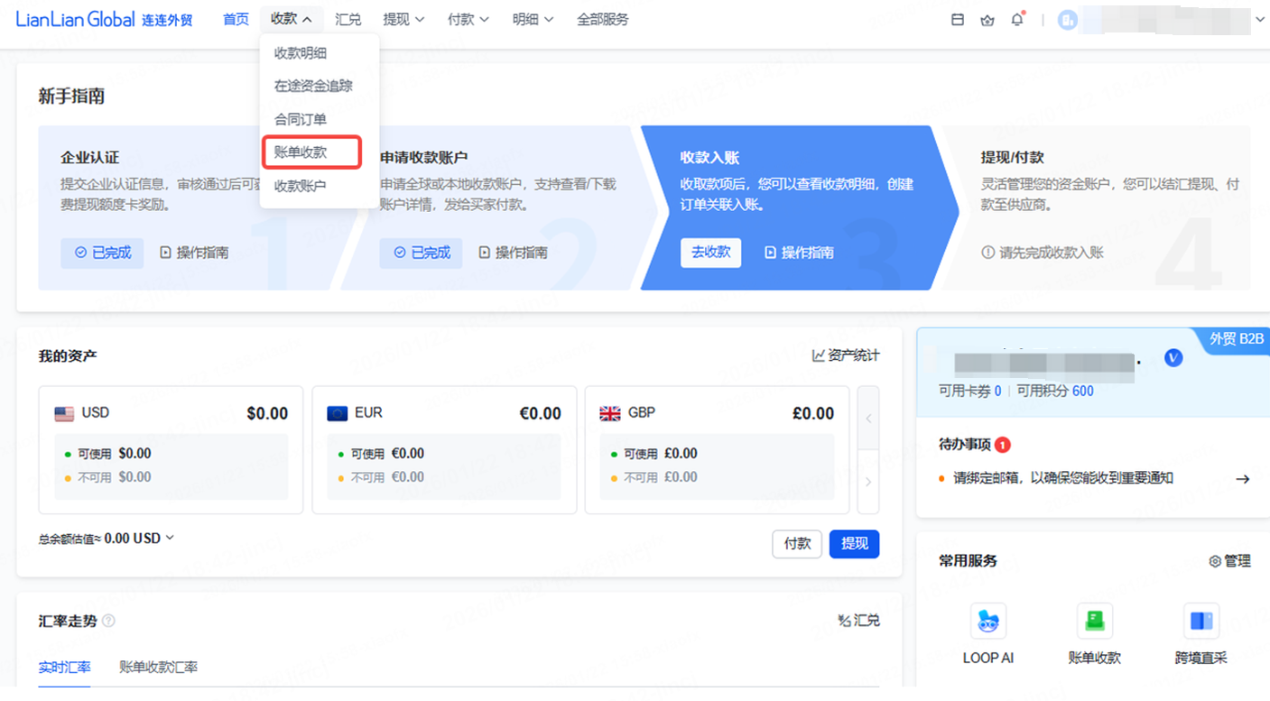The image size is (1270, 701).
Task: Click the 新手指南 heading
Action: (x=72, y=96)
